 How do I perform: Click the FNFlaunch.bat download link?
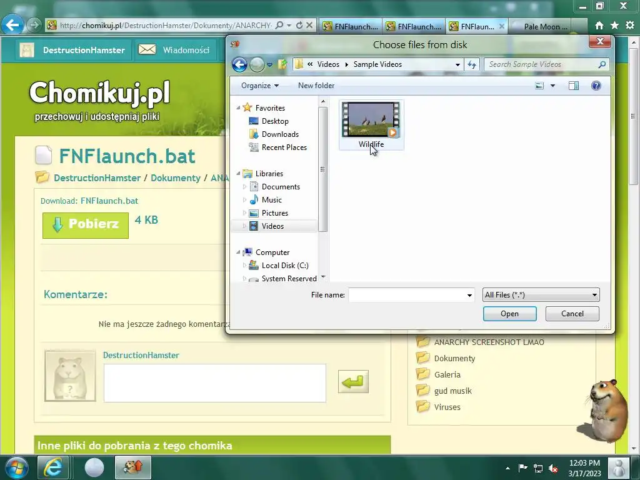[x=109, y=201]
